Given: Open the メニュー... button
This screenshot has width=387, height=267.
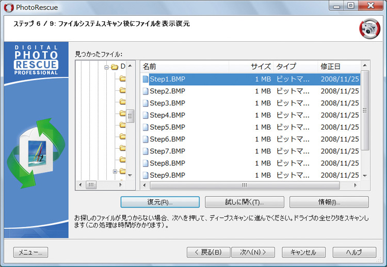Looking at the screenshot, I should 30,252.
